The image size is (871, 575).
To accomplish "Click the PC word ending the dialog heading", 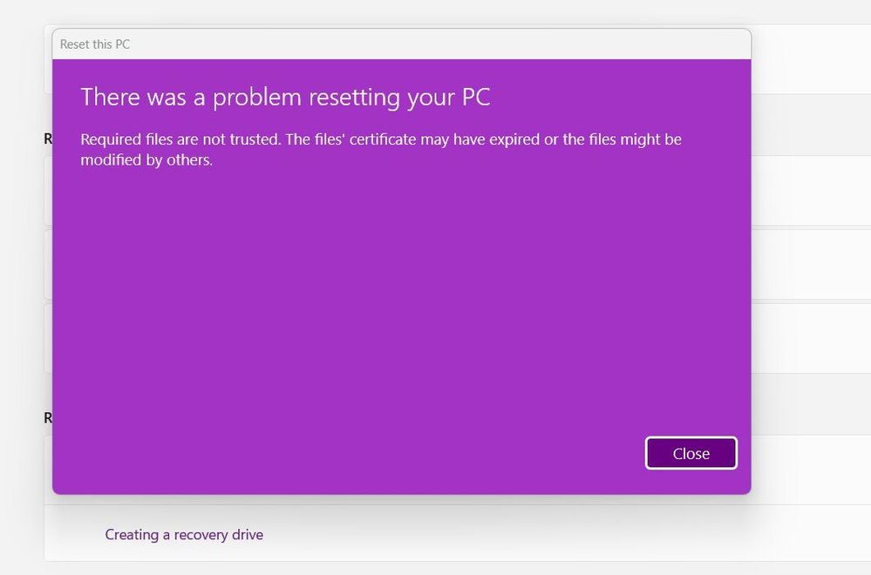I will click(477, 97).
